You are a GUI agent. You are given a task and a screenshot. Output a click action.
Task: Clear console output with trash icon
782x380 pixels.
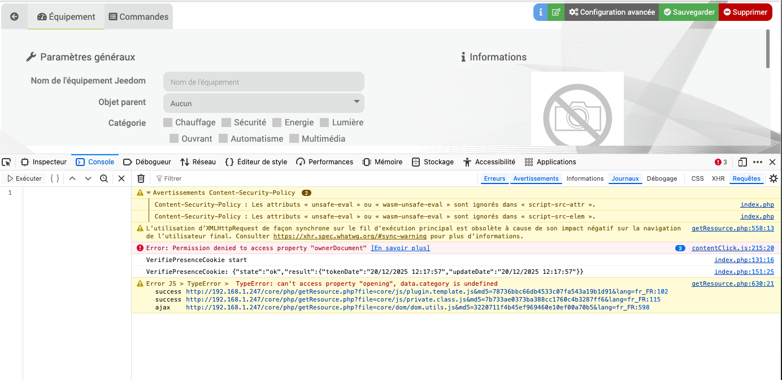141,178
